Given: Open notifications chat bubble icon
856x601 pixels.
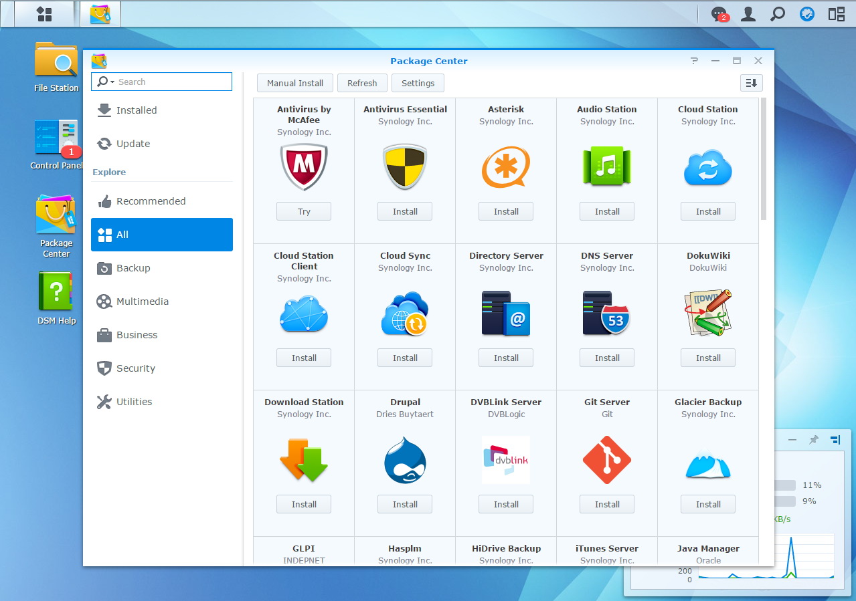Looking at the screenshot, I should point(719,14).
